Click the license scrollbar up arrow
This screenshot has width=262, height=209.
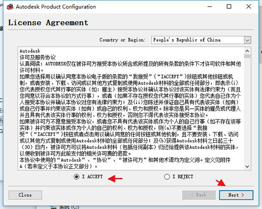pos(247,51)
